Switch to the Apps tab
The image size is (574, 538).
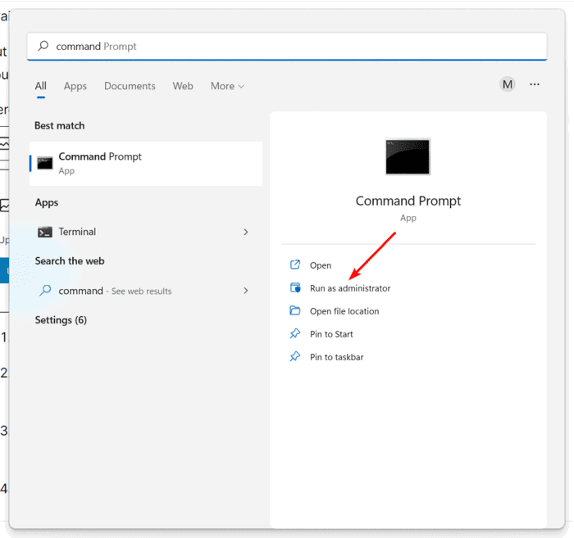click(x=75, y=86)
